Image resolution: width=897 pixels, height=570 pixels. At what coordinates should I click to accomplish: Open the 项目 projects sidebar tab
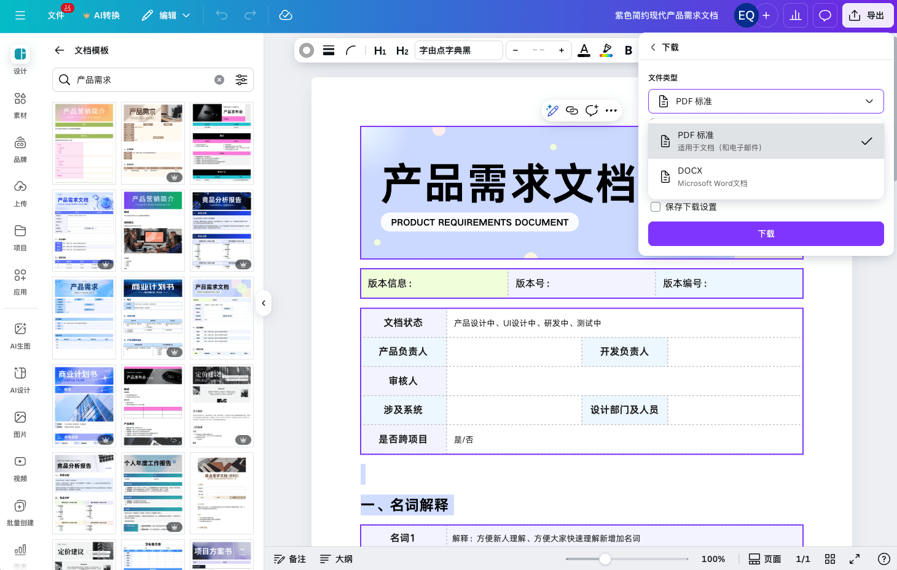(20, 237)
